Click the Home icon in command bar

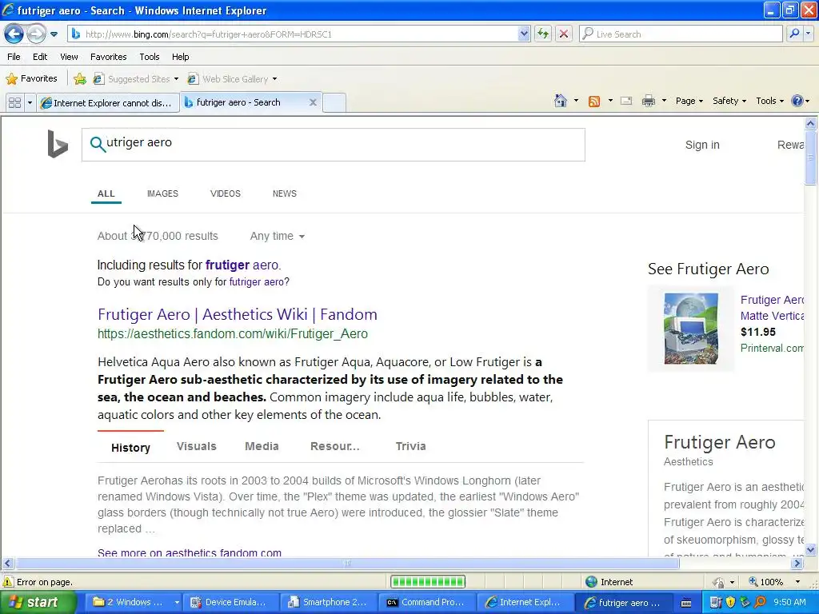pos(561,101)
